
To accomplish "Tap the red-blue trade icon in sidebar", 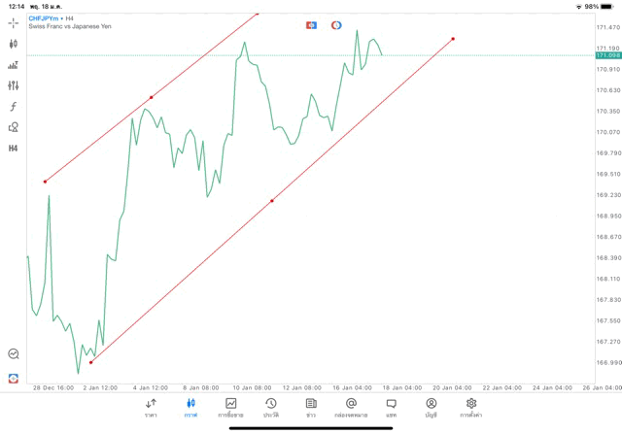I will [14, 378].
